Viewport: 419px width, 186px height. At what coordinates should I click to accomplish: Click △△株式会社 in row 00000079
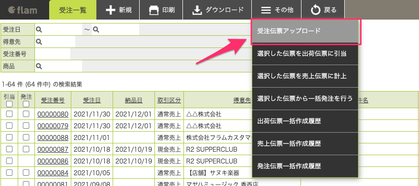pos(204,126)
